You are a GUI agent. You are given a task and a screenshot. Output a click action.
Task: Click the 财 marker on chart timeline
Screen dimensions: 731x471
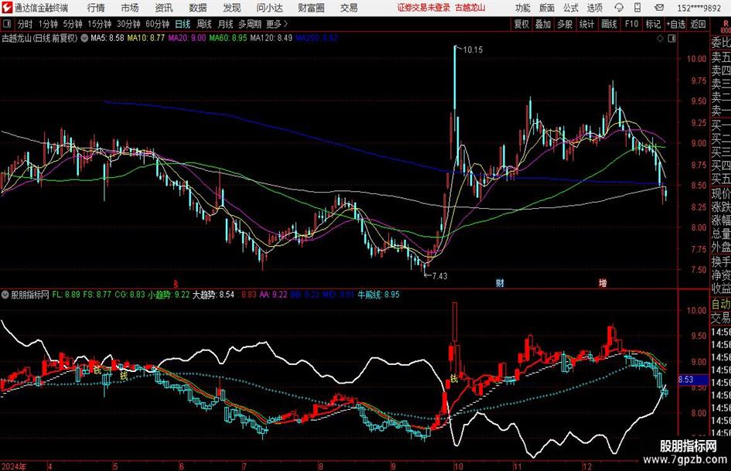pyautogui.click(x=500, y=283)
